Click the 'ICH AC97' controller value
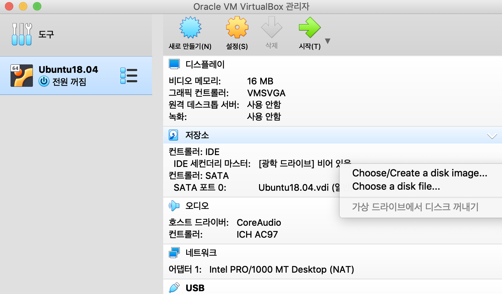The height and width of the screenshot is (294, 502). pyautogui.click(x=257, y=234)
